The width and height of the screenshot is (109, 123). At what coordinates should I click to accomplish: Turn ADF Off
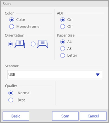click(x=63, y=27)
